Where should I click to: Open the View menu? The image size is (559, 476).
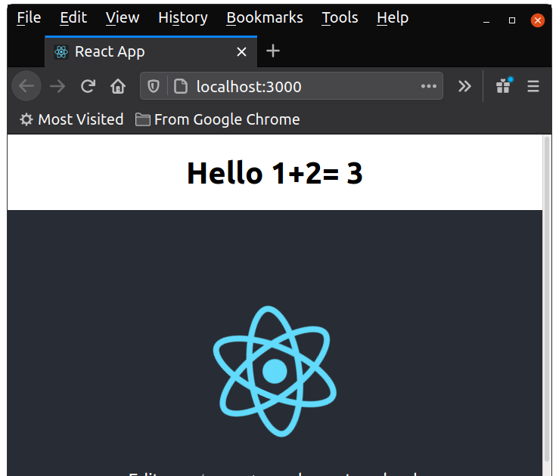[123, 17]
